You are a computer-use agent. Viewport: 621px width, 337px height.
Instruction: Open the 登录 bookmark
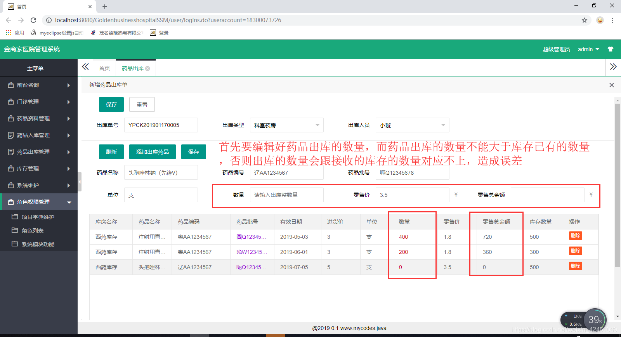(x=160, y=33)
